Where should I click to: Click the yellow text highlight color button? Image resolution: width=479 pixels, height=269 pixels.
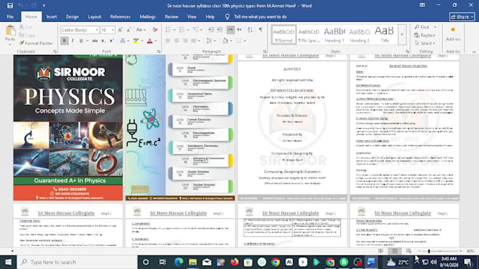pyautogui.click(x=136, y=41)
